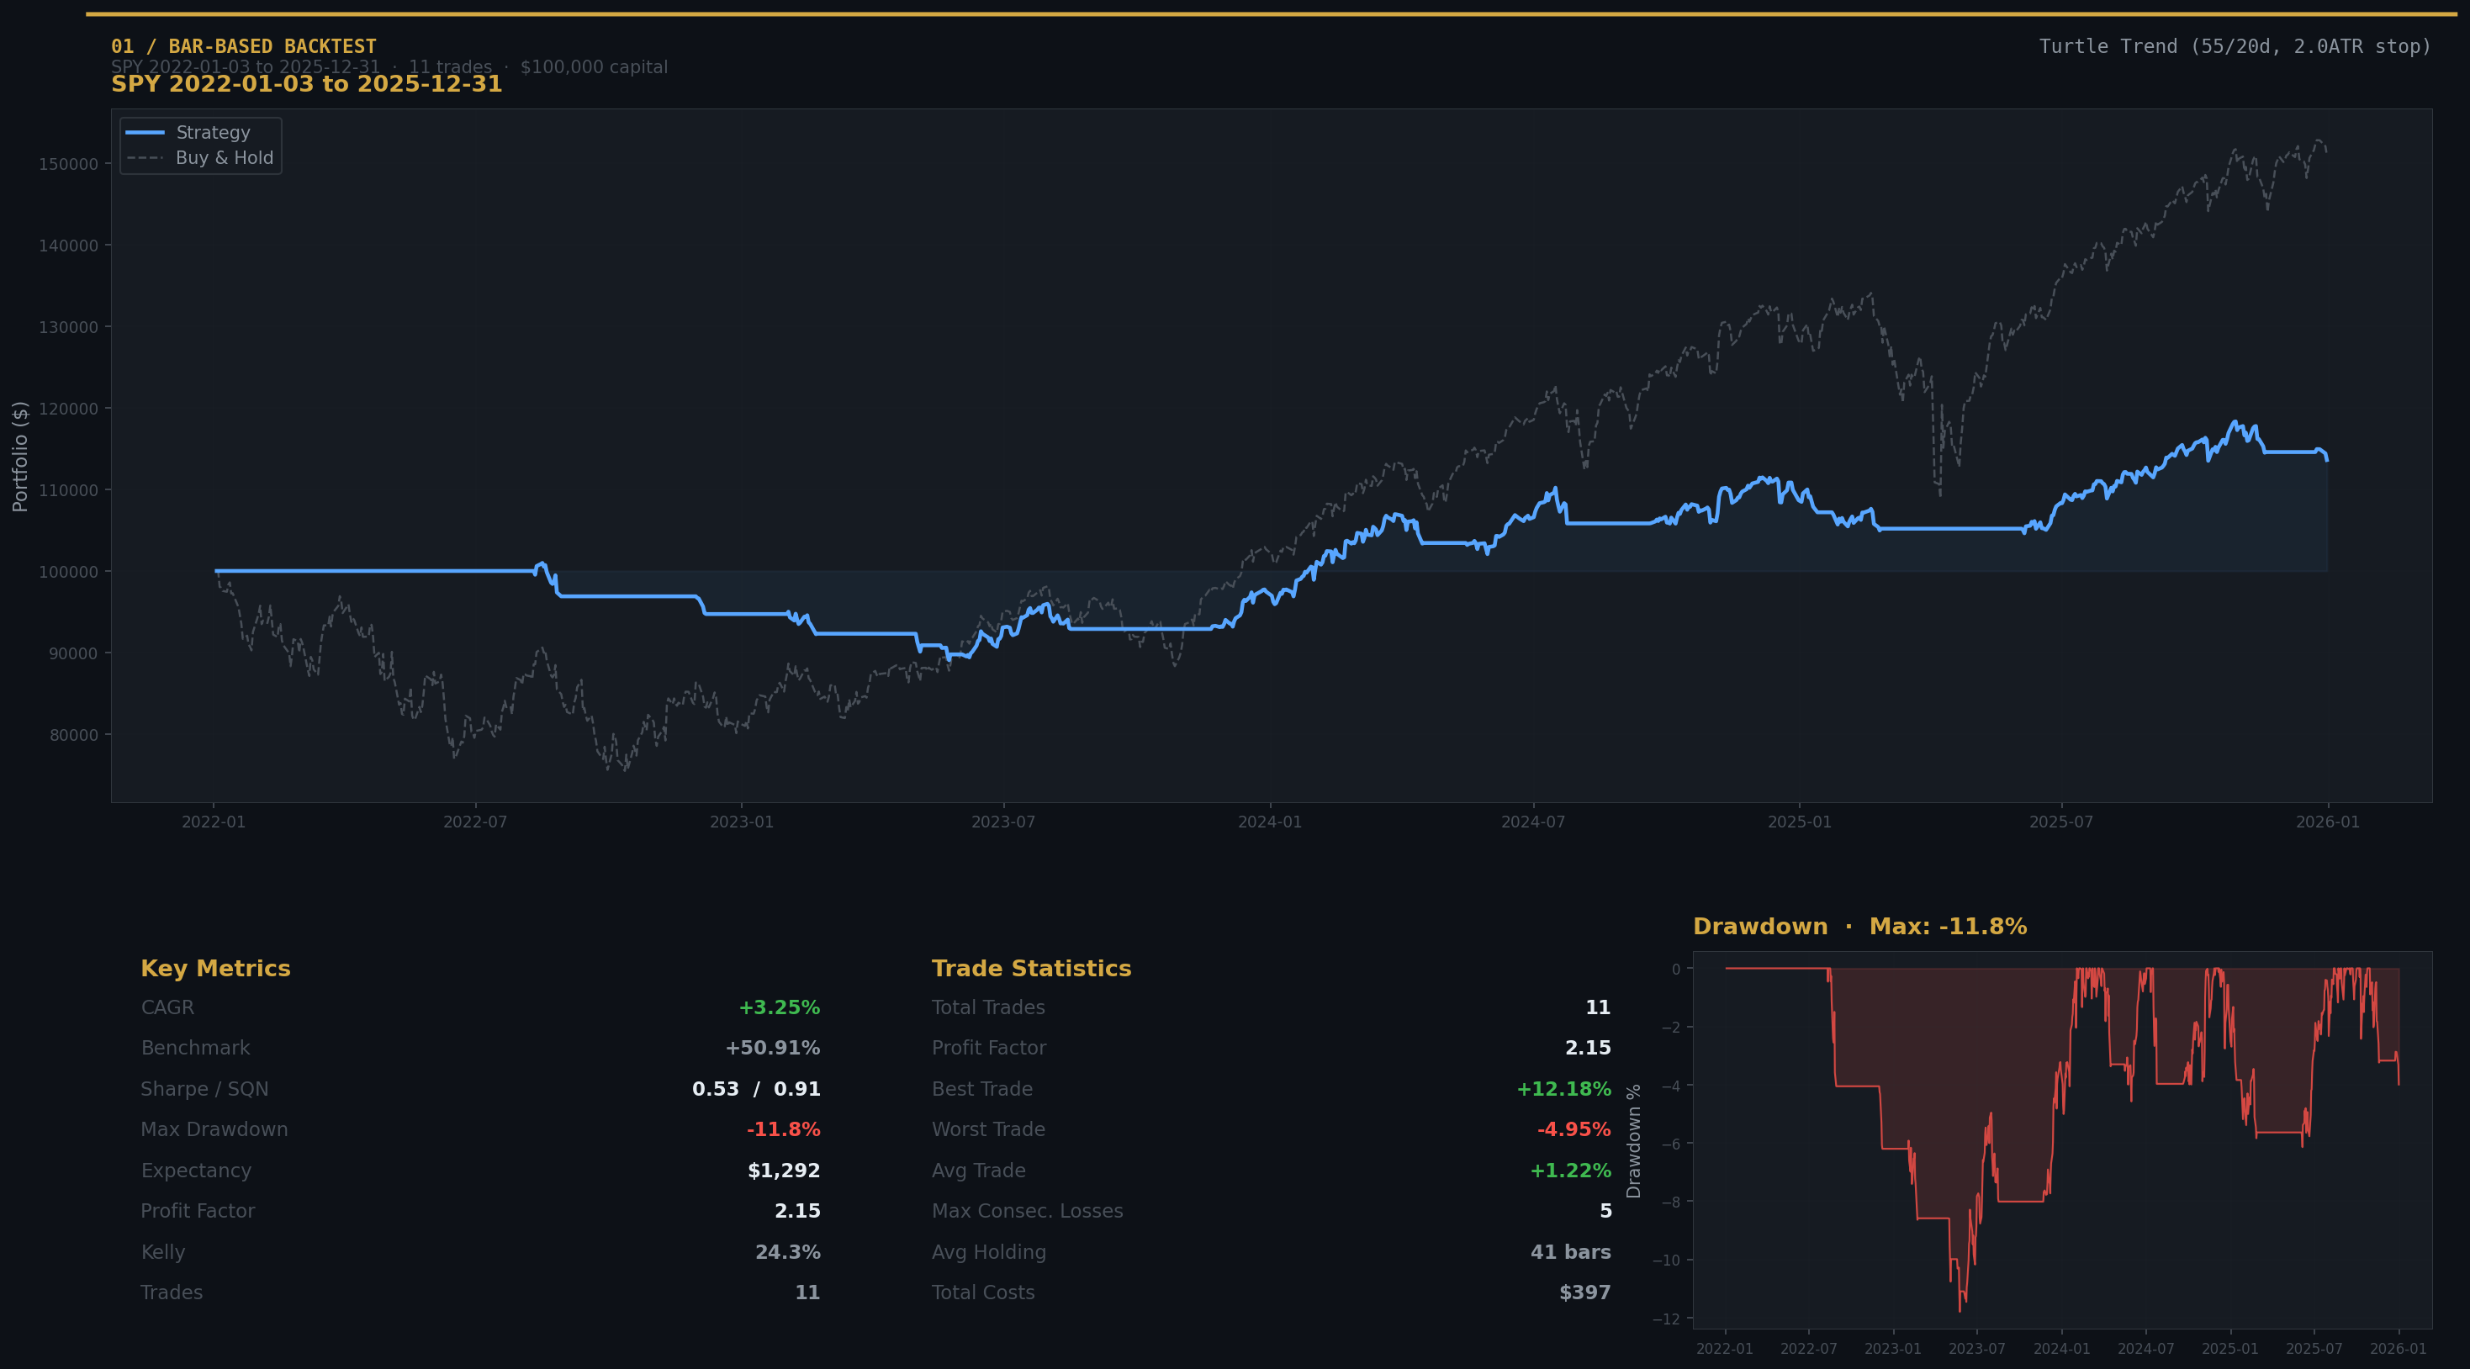
Task: Click the Max Drawdown value -11.8%
Action: tap(782, 1128)
